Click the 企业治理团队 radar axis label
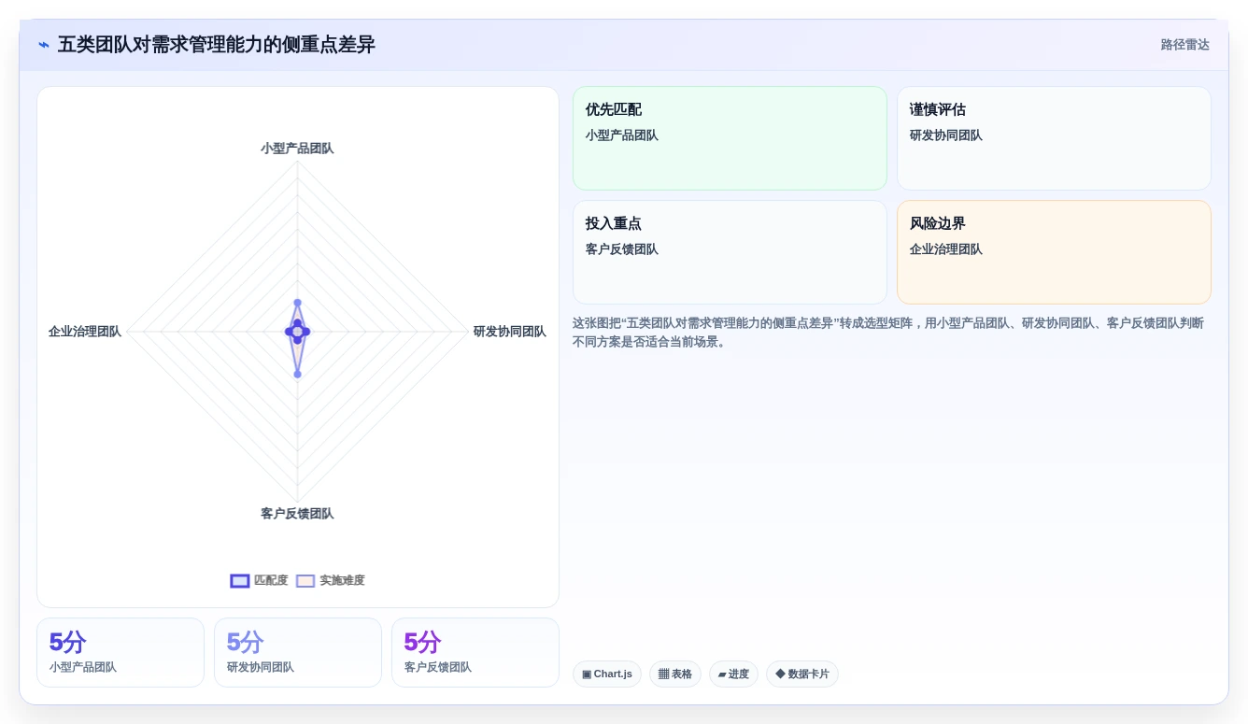 85,332
